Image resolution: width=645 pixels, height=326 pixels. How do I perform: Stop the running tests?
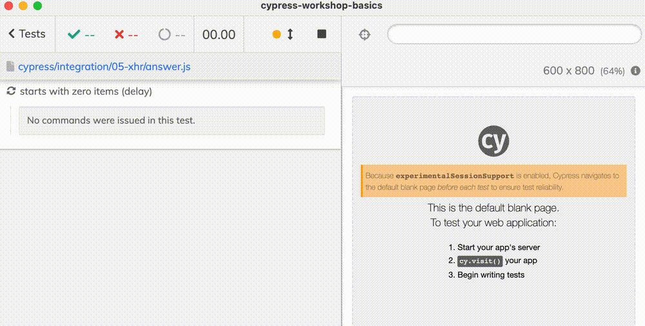pos(322,34)
